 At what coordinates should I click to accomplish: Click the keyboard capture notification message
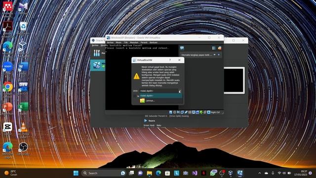click(197, 55)
